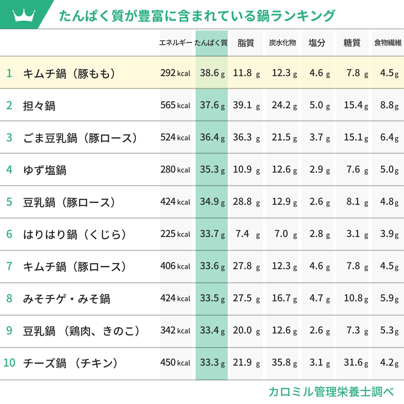Click the 塩分 column header
Screen dimensions: 404x404
[x=317, y=43]
